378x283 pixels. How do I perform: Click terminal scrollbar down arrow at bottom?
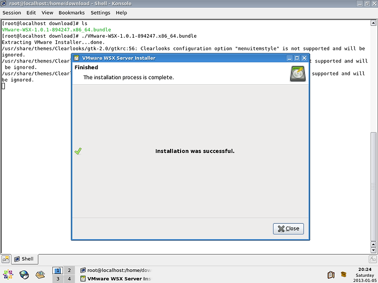pyautogui.click(x=373, y=251)
